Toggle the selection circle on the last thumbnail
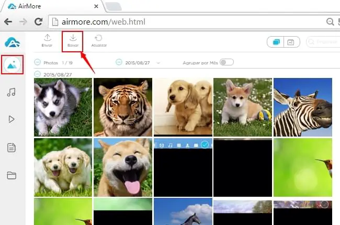This screenshot has width=340, height=225. pyautogui.click(x=324, y=204)
